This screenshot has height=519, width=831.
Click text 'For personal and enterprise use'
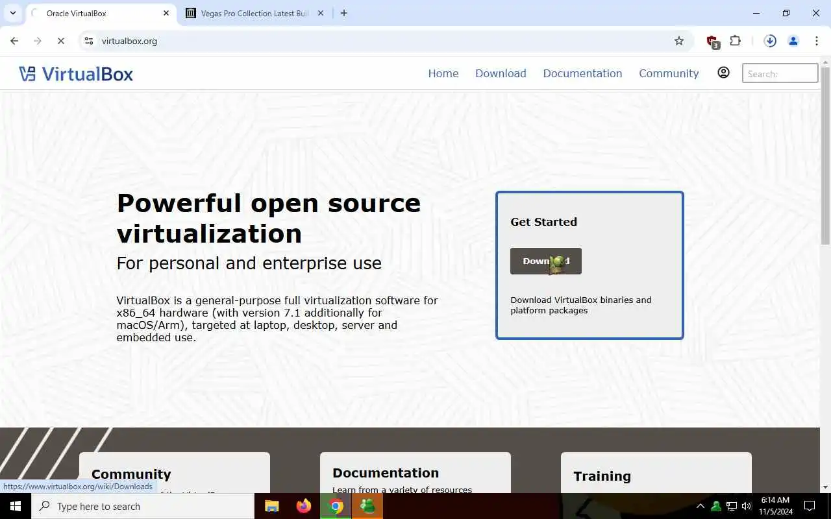249,263
